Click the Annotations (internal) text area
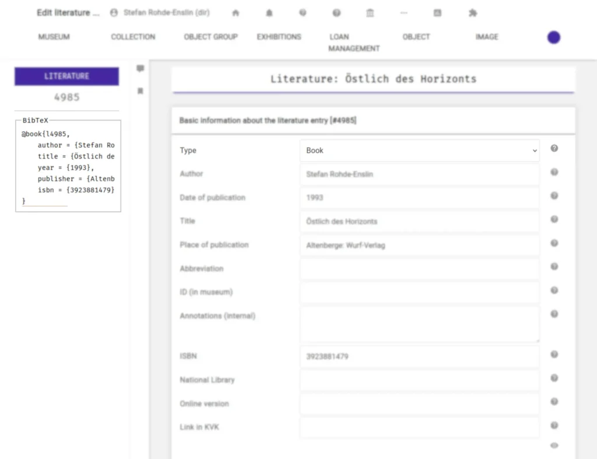This screenshot has width=597, height=459. pyautogui.click(x=420, y=324)
